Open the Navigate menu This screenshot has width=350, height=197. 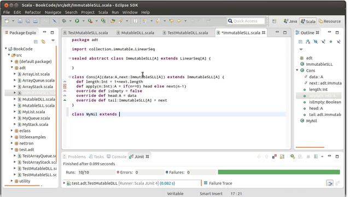pyautogui.click(x=53, y=12)
